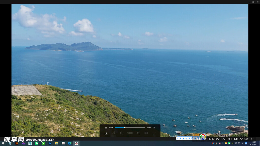Zoom in using the plus magnifier
This screenshot has width=260, height=146.
coord(138,133)
